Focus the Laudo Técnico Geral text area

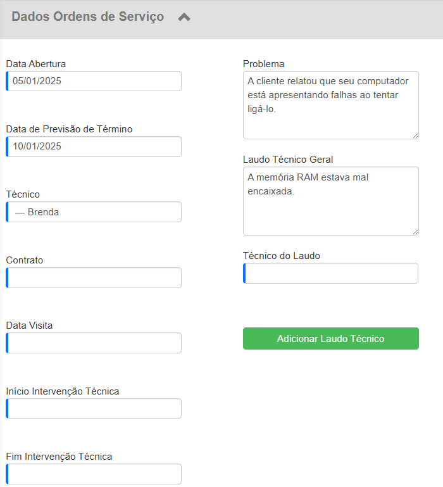(x=330, y=201)
